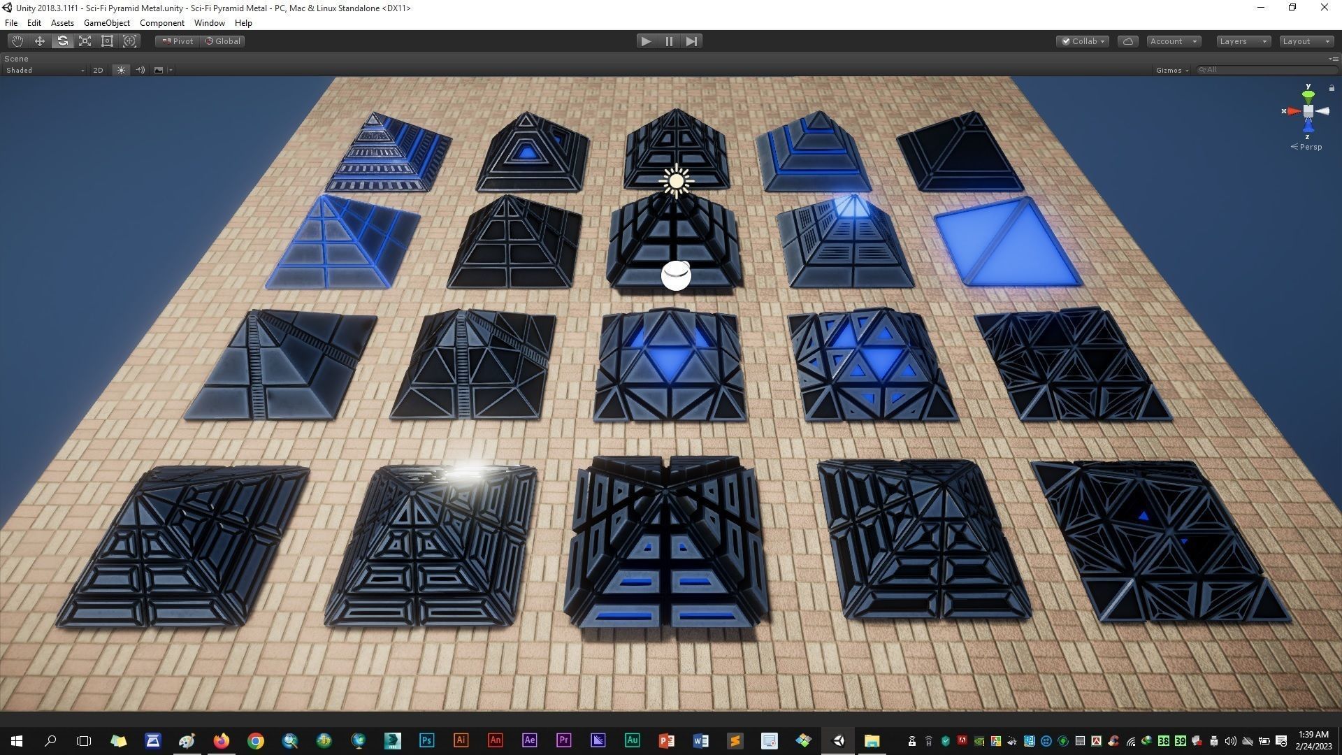Screen dimensions: 1342x755
Task: Open Premiere Pro from taskbar
Action: point(563,740)
